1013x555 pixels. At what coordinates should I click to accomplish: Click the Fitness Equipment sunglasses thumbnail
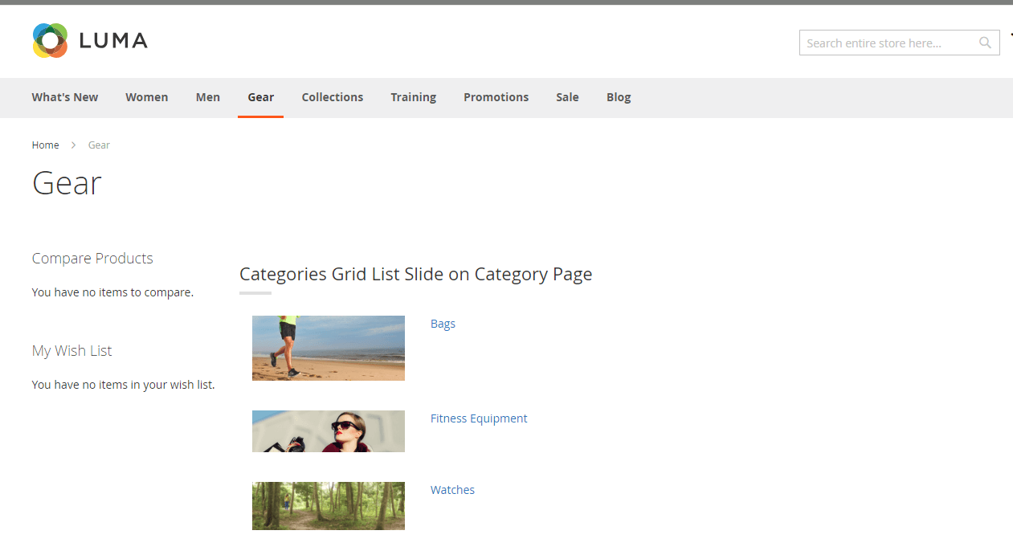[329, 431]
